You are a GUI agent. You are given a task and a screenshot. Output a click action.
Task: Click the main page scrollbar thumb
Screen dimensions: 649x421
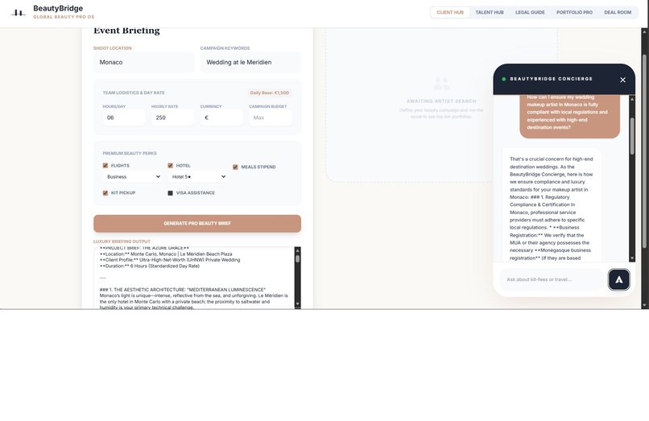644,151
